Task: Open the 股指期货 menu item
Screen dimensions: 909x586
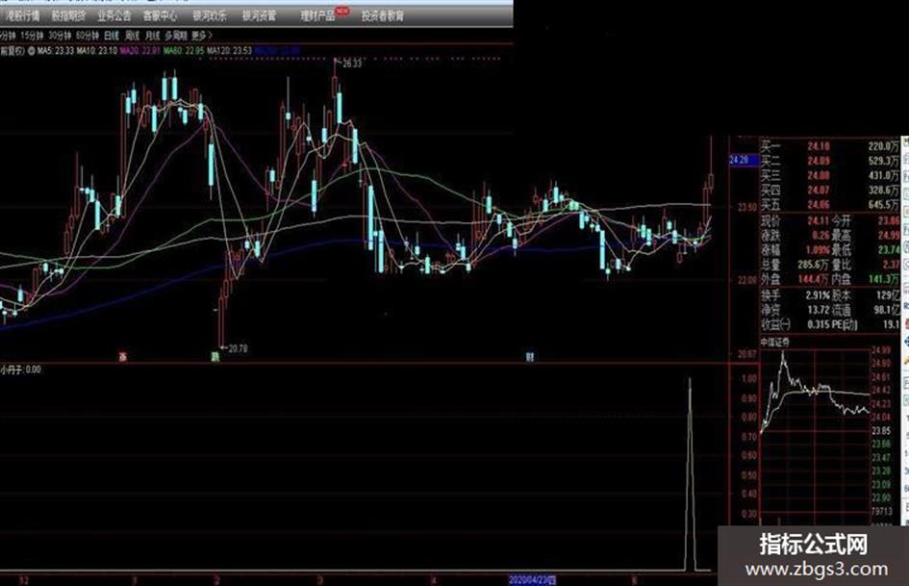Action: (x=68, y=15)
